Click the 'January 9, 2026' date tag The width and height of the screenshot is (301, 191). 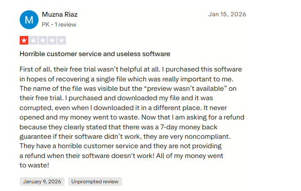(x=42, y=182)
